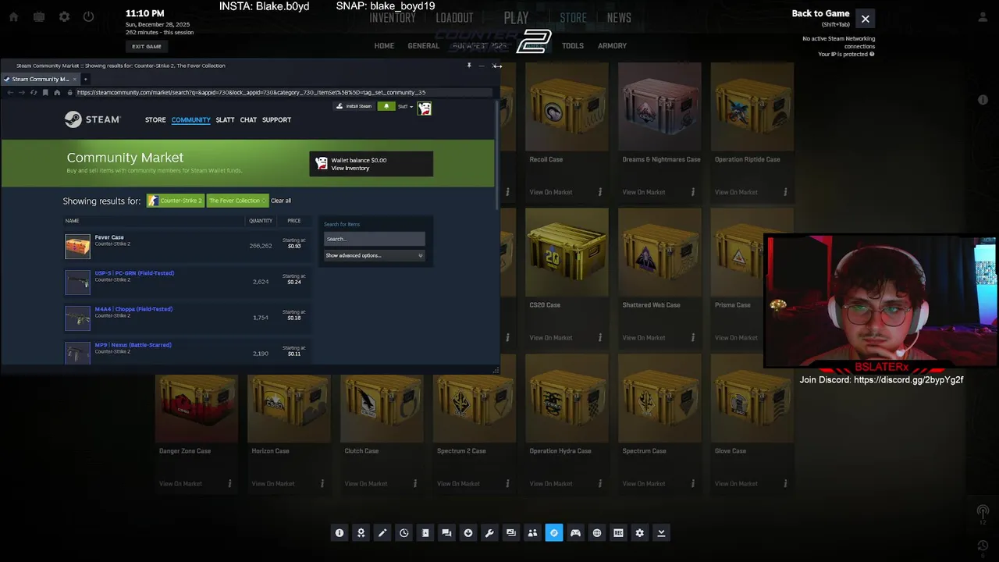Open info for Recoil Case
This screenshot has height=562, width=999.
pyautogui.click(x=600, y=192)
